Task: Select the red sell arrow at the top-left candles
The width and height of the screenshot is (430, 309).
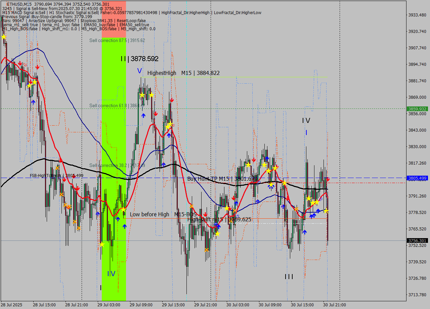Action: click(x=20, y=62)
